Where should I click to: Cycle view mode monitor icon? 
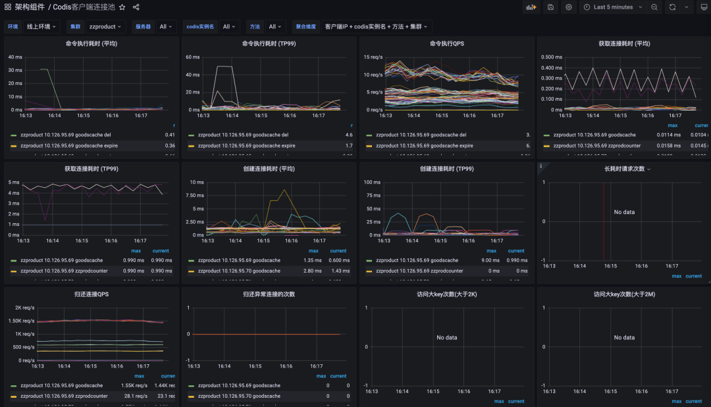(x=704, y=7)
